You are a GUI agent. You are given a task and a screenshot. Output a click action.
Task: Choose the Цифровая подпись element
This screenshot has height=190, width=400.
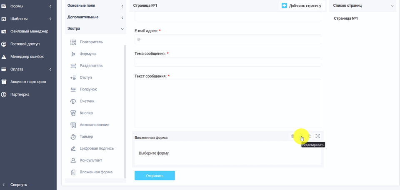(x=96, y=148)
